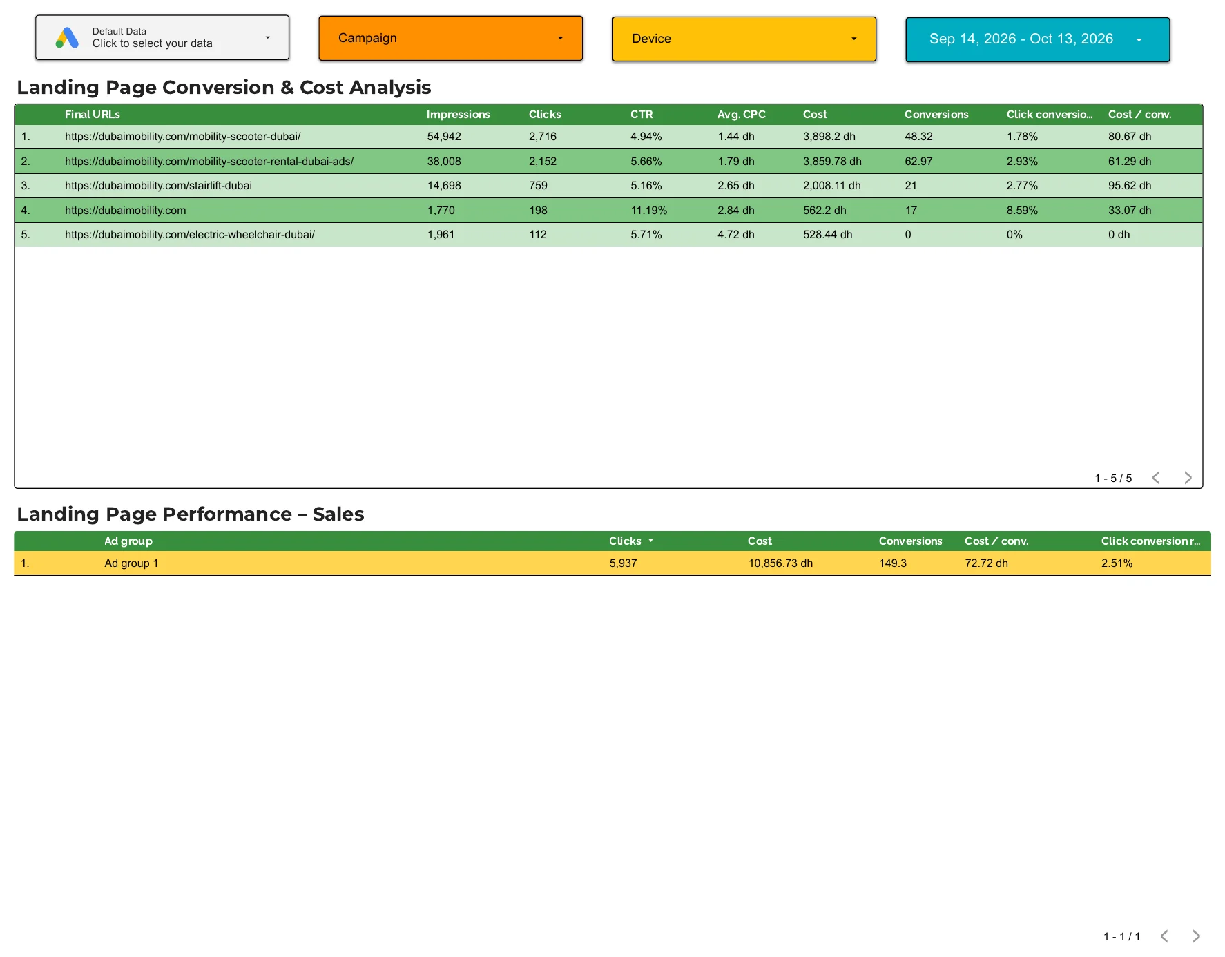Sort by the Avg. CPC column header
1225x957 pixels.
(741, 115)
